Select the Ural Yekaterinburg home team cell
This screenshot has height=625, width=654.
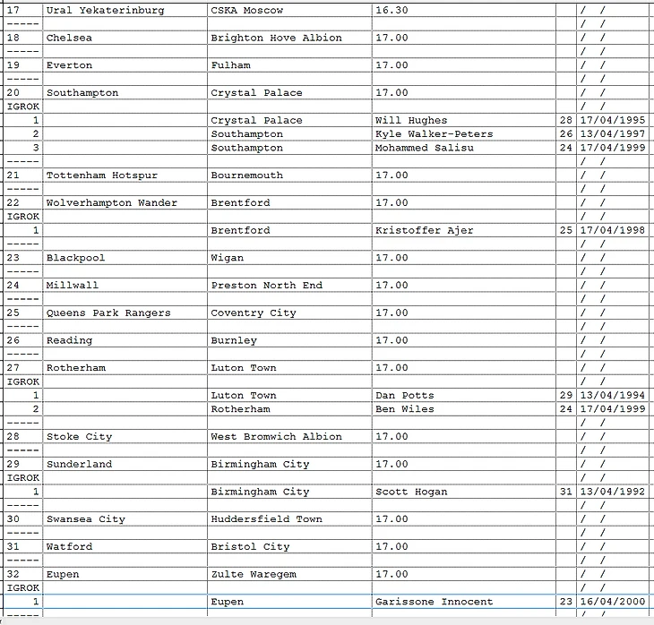[x=106, y=11]
